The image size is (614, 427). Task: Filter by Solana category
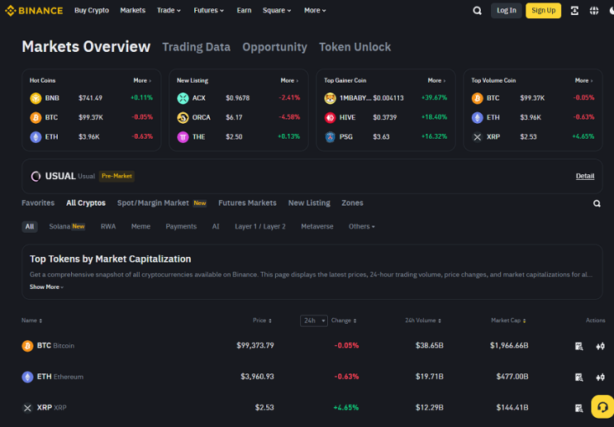[x=67, y=226]
